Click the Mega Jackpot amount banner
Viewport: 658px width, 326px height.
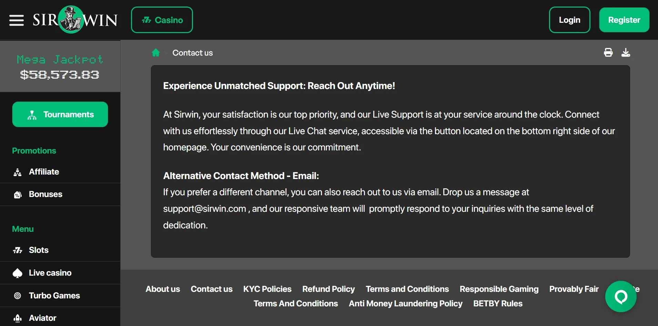point(60,67)
